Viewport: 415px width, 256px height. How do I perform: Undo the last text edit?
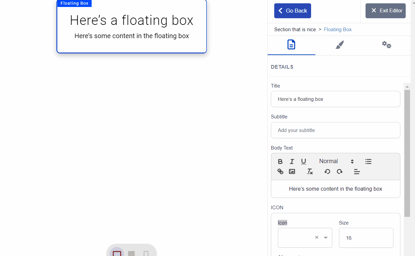tap(327, 171)
